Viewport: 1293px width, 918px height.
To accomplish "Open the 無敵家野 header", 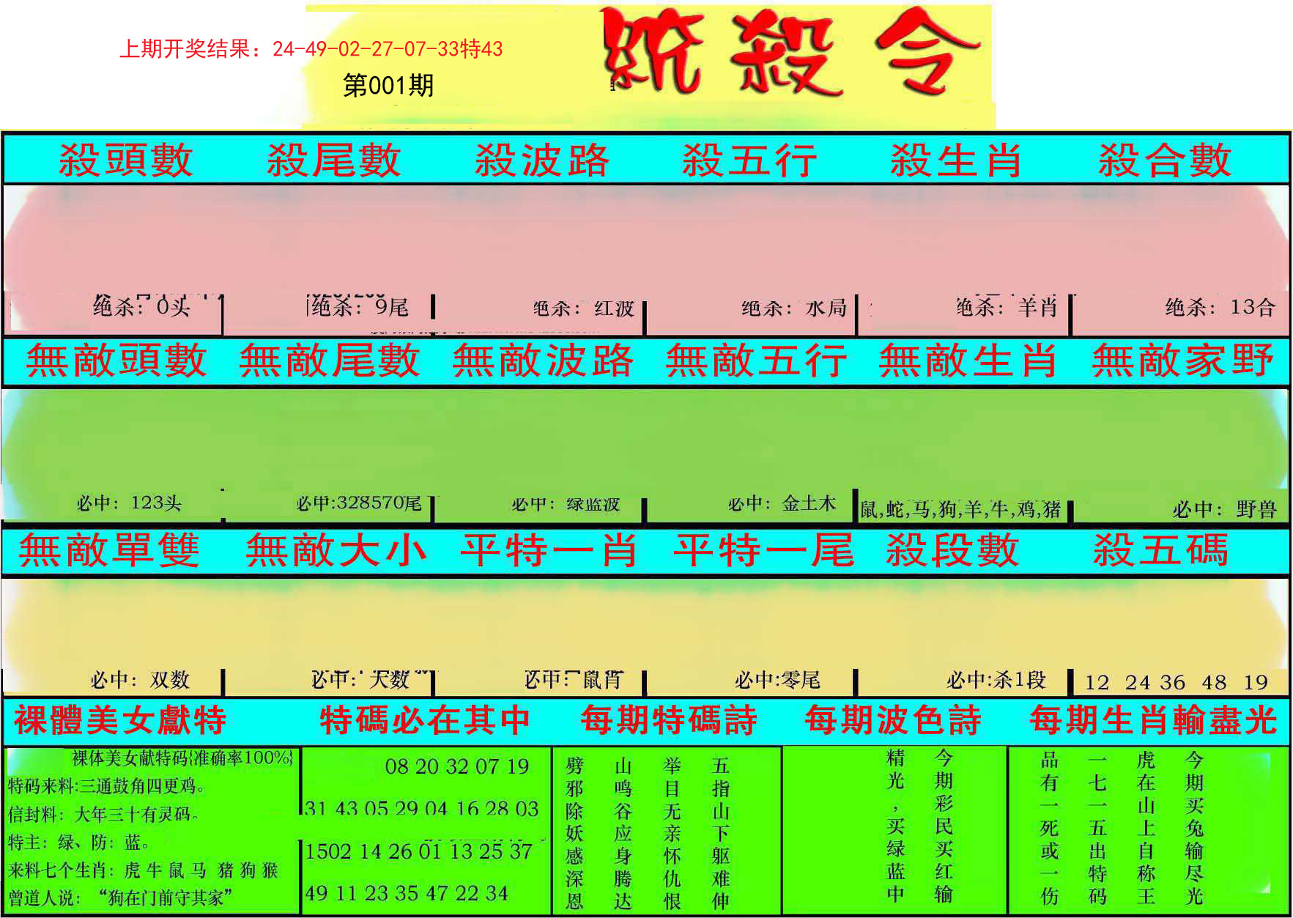I will [x=1182, y=361].
